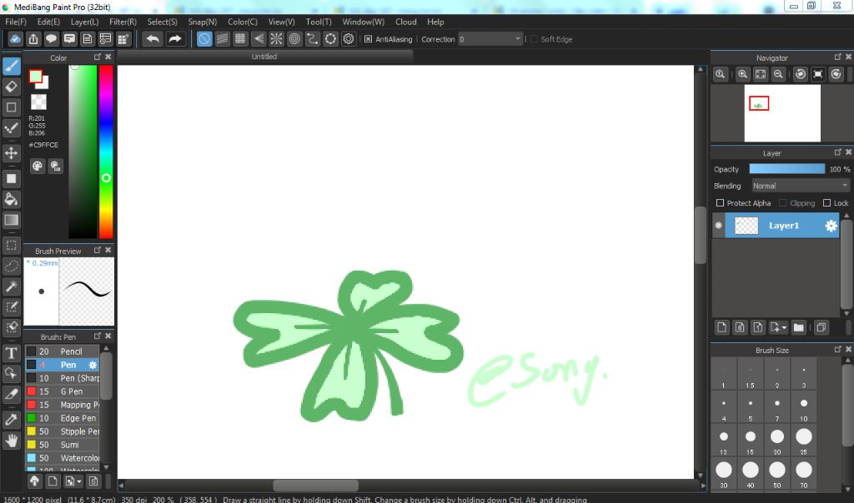Open the Layer menu

[x=84, y=22]
